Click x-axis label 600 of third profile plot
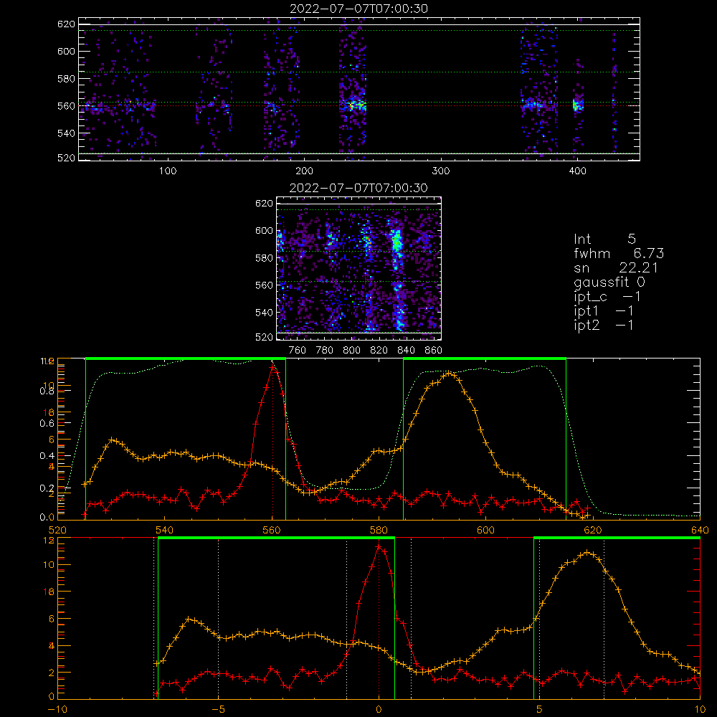This screenshot has width=717, height=717. (485, 530)
